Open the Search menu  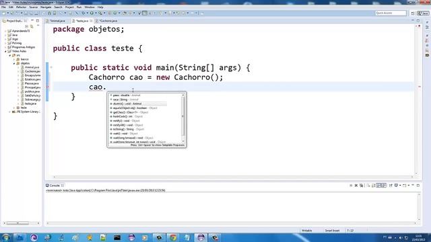tap(58, 7)
